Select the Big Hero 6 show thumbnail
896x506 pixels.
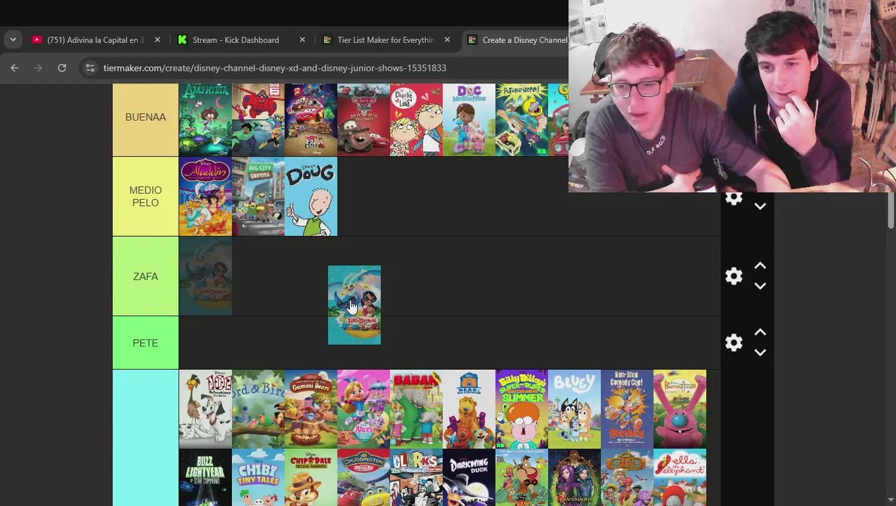point(258,119)
